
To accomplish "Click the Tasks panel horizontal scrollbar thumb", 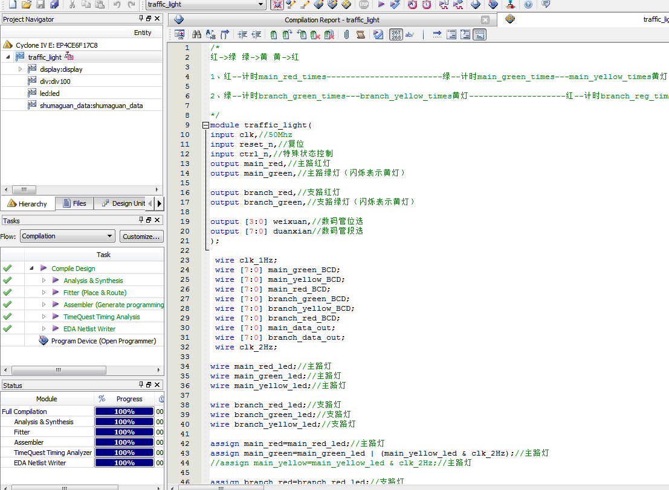I will point(59,370).
